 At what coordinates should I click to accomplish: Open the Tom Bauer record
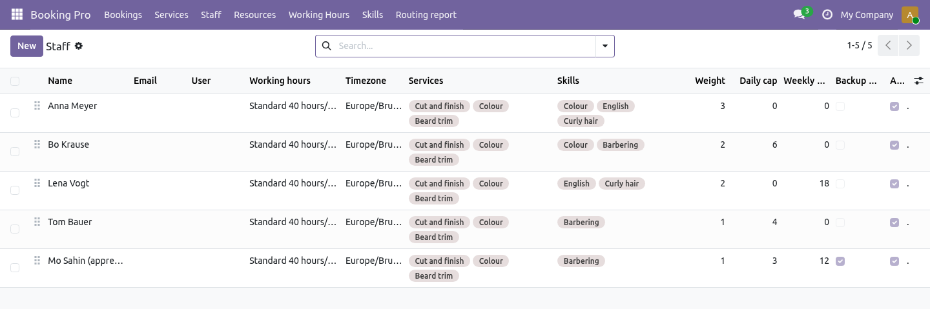pos(70,222)
